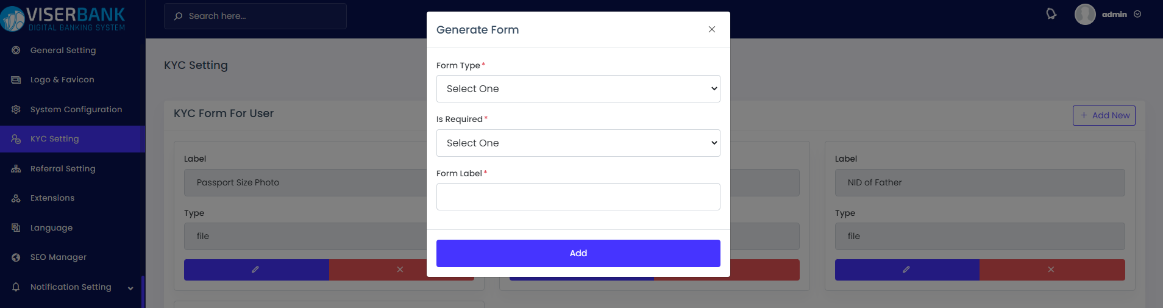Open KYC Setting menu item
This screenshot has width=1163, height=308.
coord(55,139)
